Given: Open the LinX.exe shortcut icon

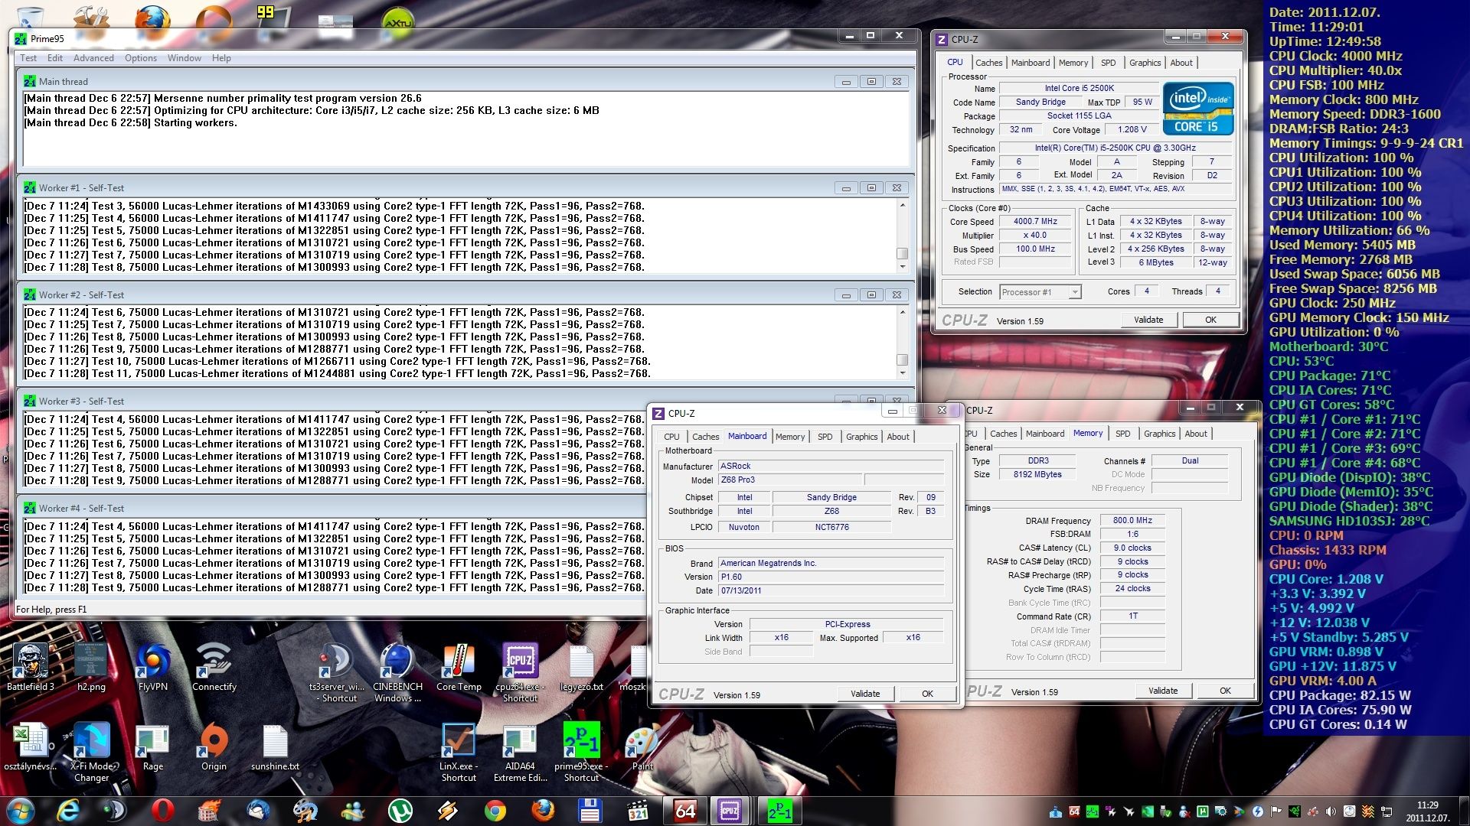Looking at the screenshot, I should pyautogui.click(x=459, y=742).
